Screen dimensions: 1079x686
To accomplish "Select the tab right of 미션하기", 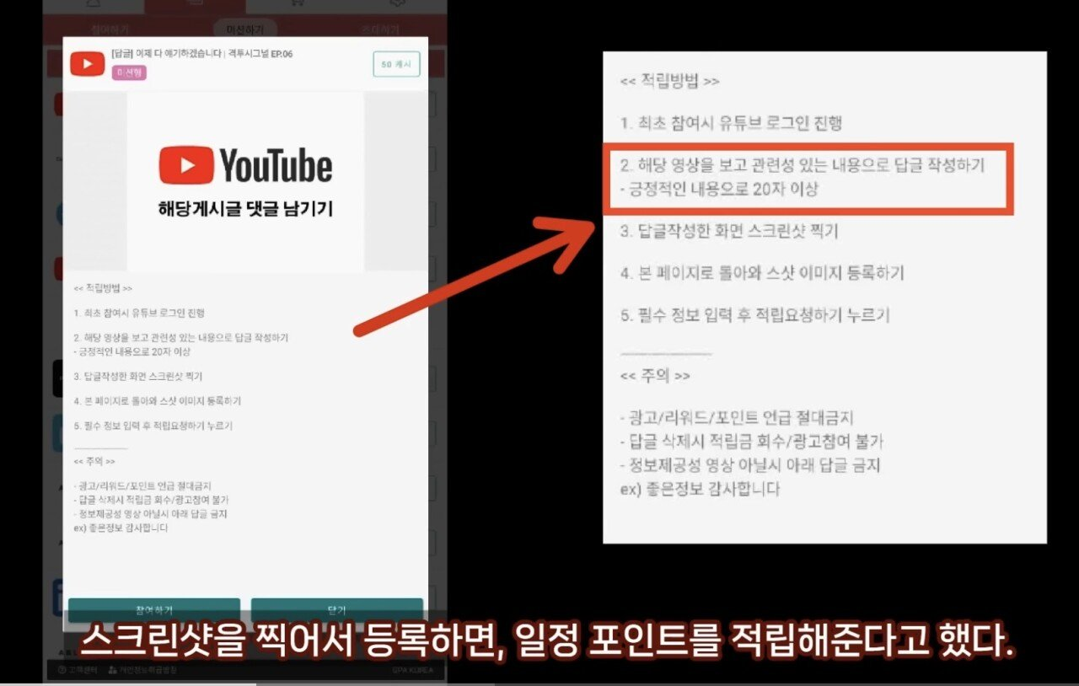I will (x=379, y=30).
